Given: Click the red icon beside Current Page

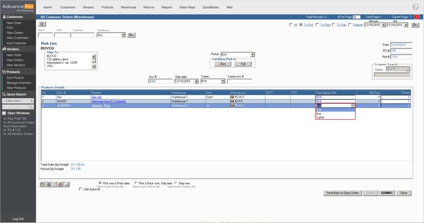Looking at the screenshot, I should click(417, 17).
